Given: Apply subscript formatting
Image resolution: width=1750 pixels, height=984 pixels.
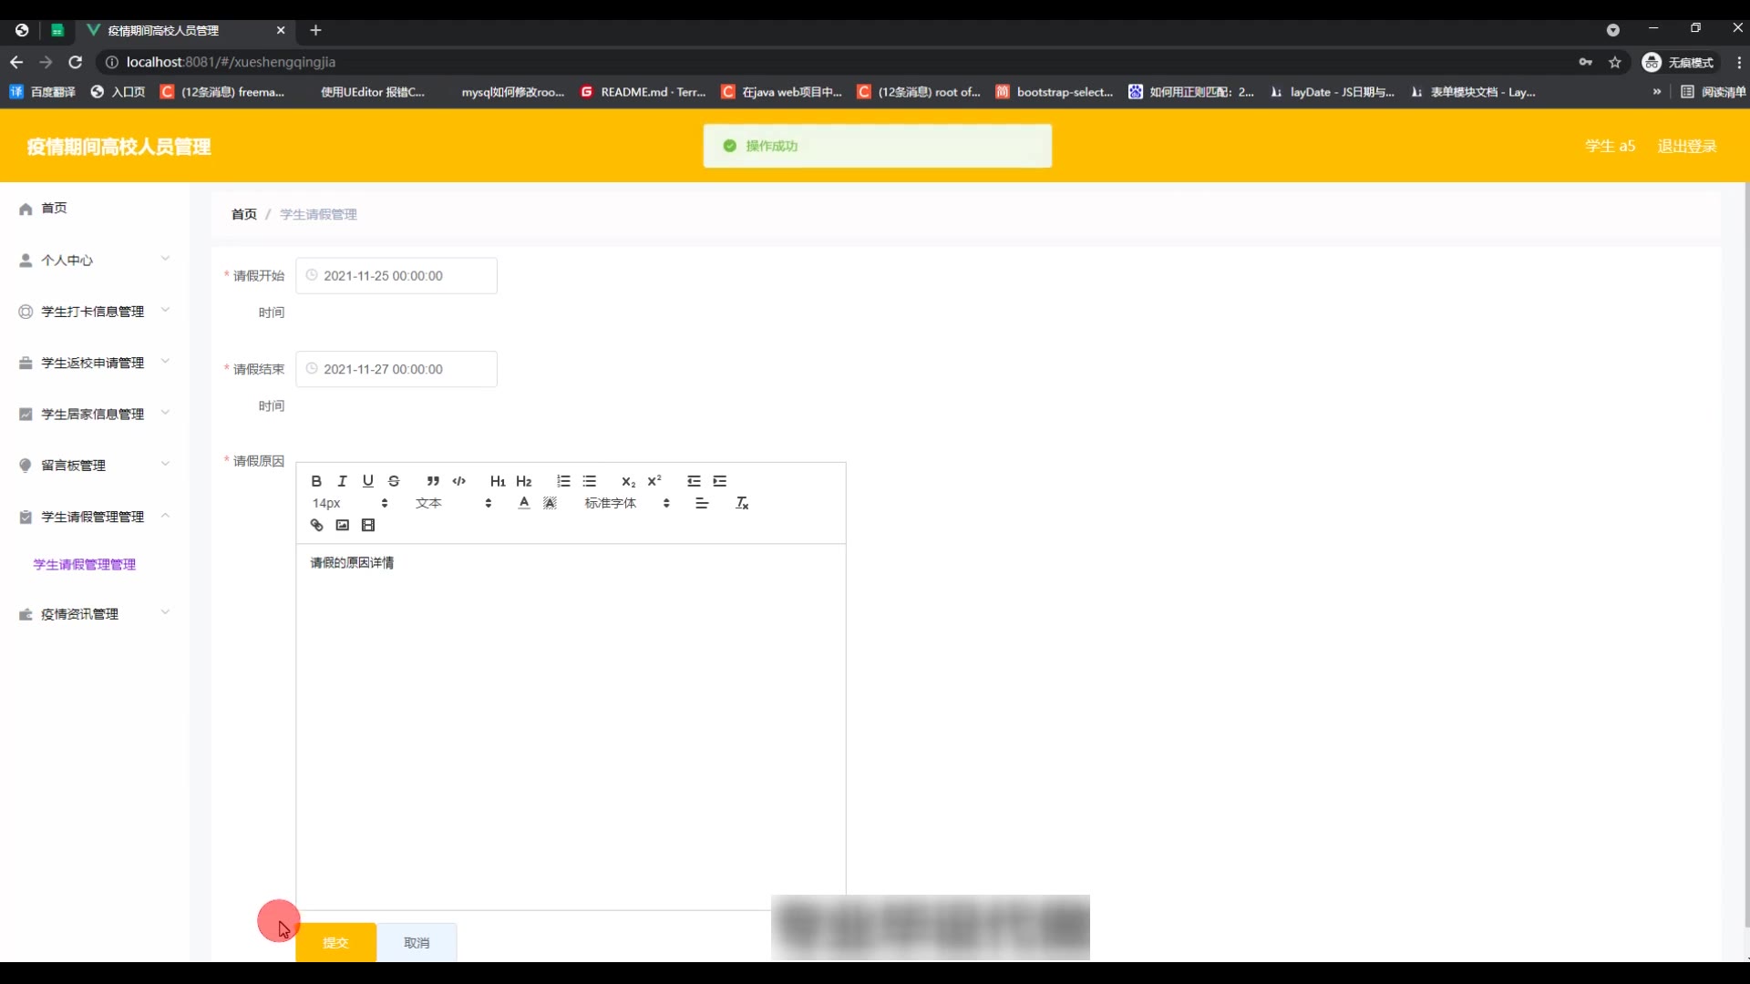Looking at the screenshot, I should point(628,481).
